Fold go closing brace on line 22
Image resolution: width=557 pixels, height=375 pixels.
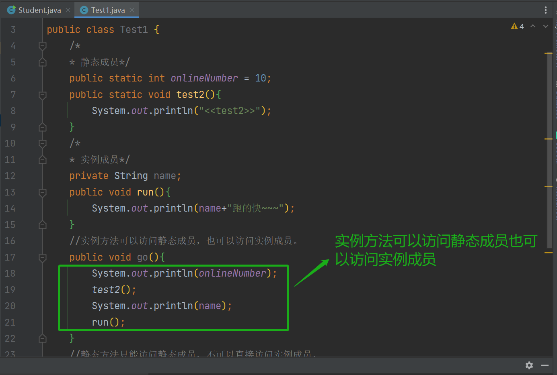tap(43, 338)
